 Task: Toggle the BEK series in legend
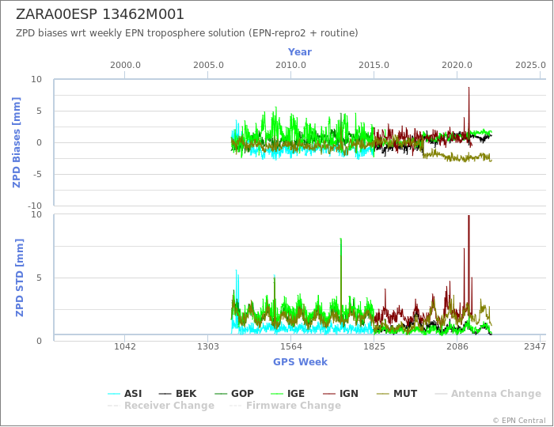point(178,394)
